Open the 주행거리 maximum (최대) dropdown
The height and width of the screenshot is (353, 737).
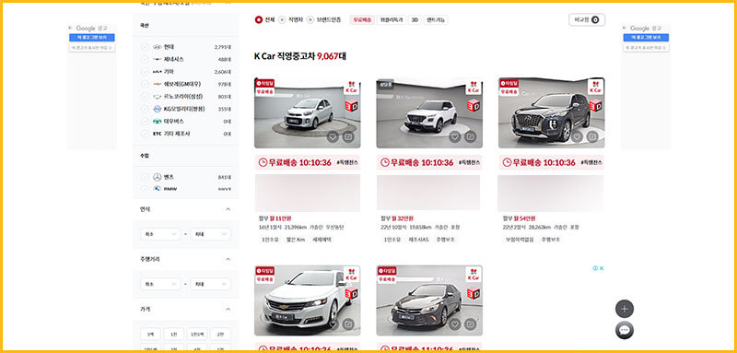click(211, 284)
